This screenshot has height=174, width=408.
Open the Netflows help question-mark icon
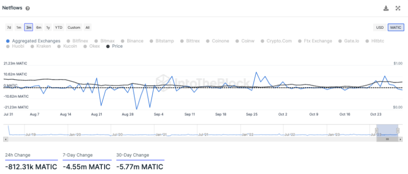(x=27, y=8)
